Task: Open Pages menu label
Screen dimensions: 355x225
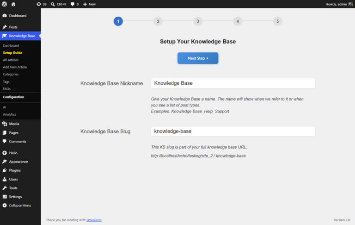Action: tap(13, 133)
